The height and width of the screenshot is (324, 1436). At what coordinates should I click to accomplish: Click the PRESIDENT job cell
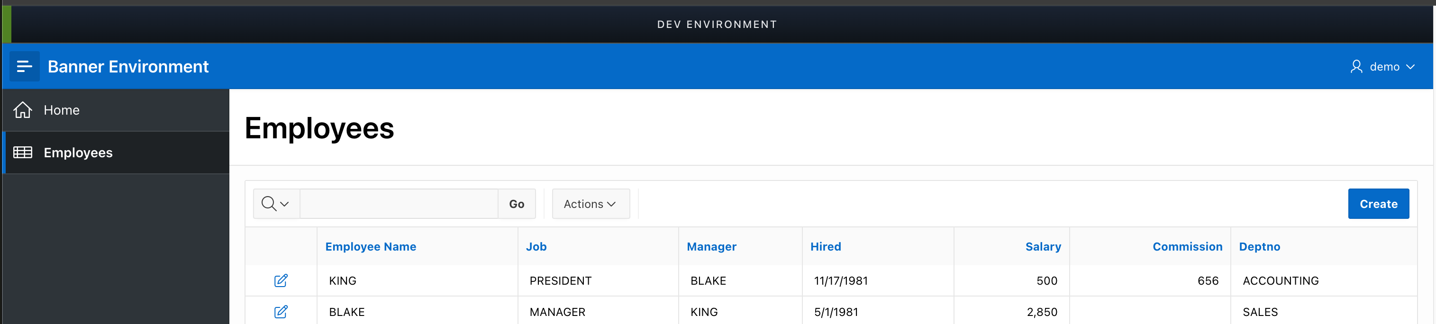tap(598, 280)
